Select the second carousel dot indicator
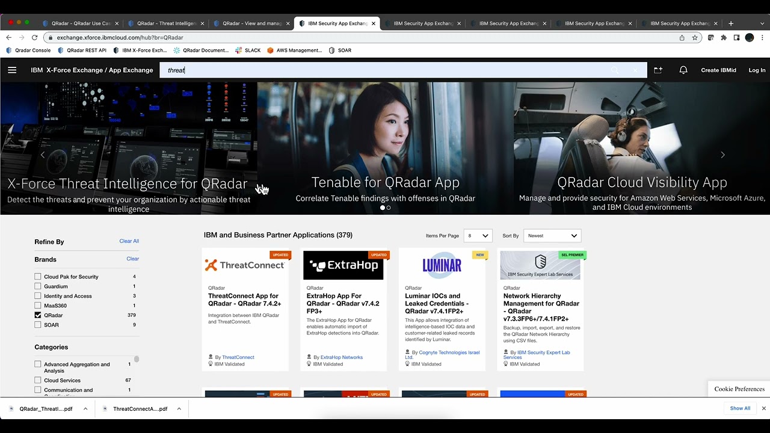770x433 pixels. (389, 207)
